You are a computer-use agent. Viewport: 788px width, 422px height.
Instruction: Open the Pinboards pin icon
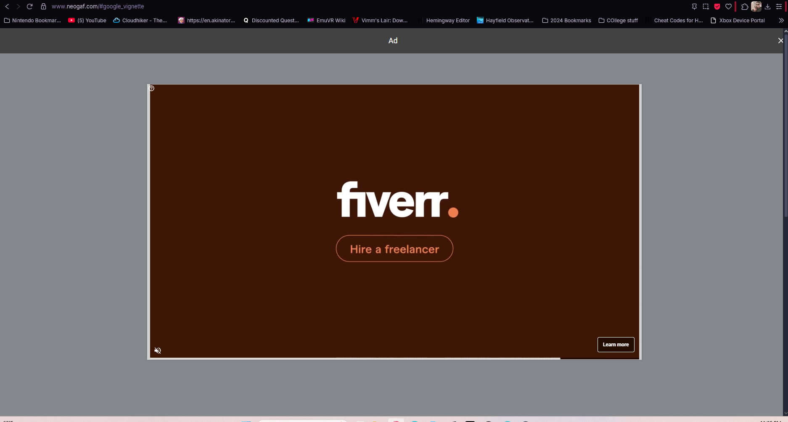coord(694,6)
